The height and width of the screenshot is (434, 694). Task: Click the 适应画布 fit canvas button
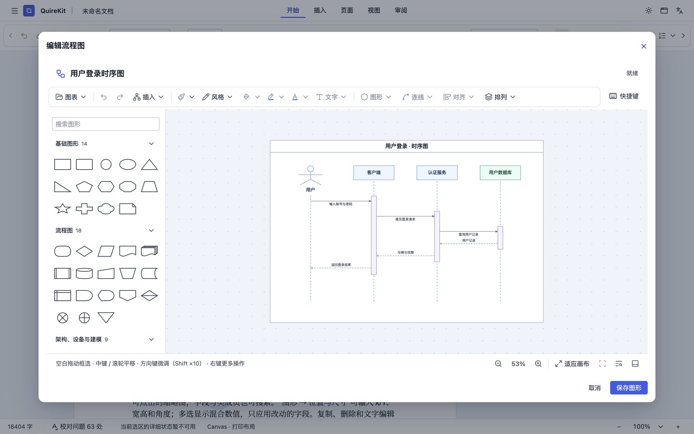572,364
